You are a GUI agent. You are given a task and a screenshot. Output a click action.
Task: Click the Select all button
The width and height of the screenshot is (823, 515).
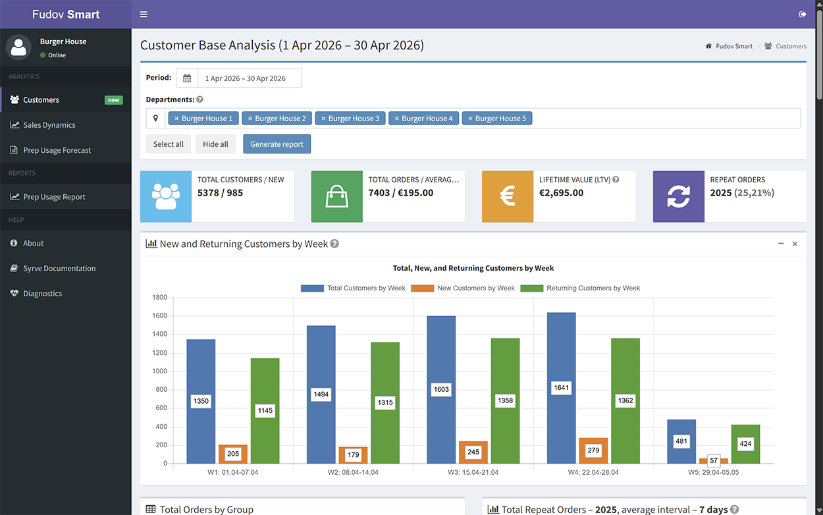point(169,144)
